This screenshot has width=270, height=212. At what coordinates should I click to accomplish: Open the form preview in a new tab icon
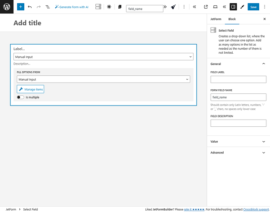click(x=206, y=7)
